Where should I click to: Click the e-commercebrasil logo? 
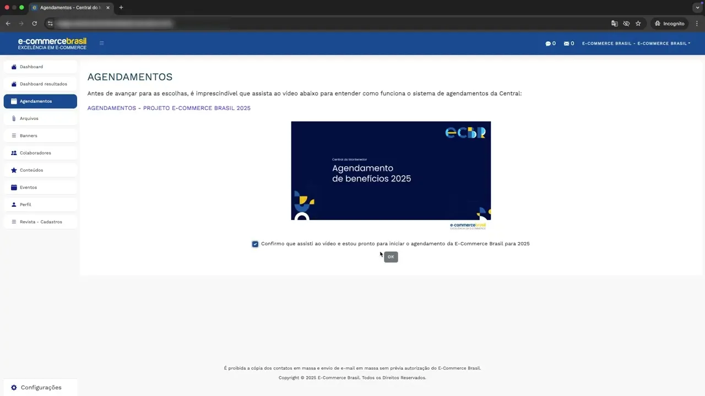pos(52,43)
